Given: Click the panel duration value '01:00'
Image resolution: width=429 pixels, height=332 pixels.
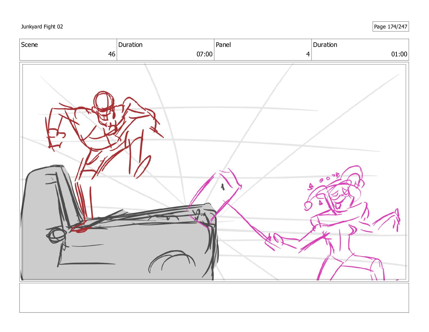Looking at the screenshot, I should point(399,54).
